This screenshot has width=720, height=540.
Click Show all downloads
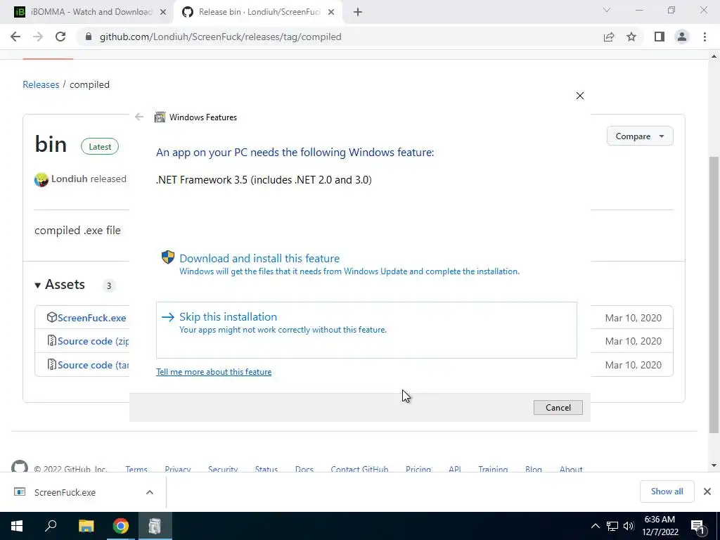click(x=667, y=491)
